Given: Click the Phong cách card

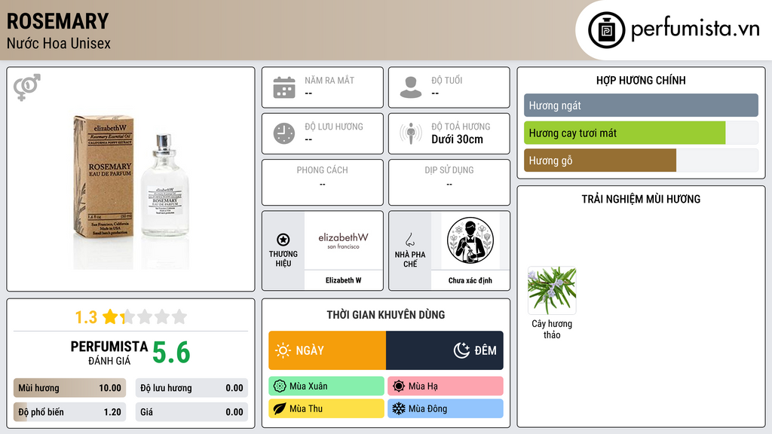Looking at the screenshot, I should [x=323, y=182].
